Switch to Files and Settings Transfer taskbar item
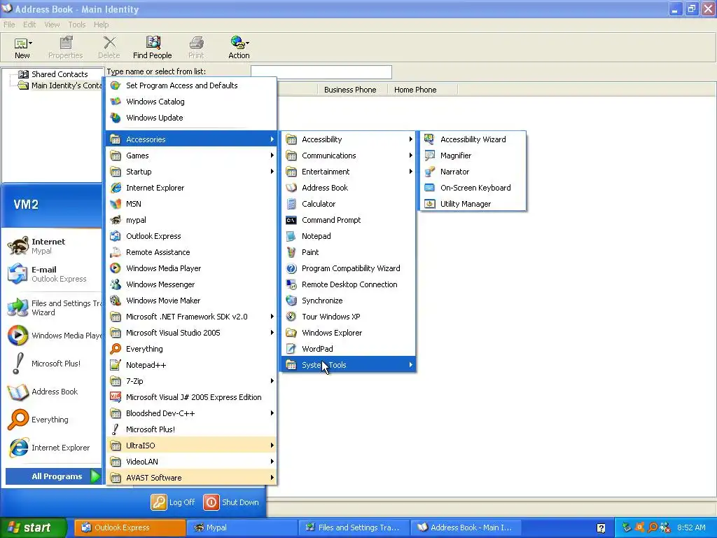Viewport: 717px width, 538px height. click(x=354, y=527)
